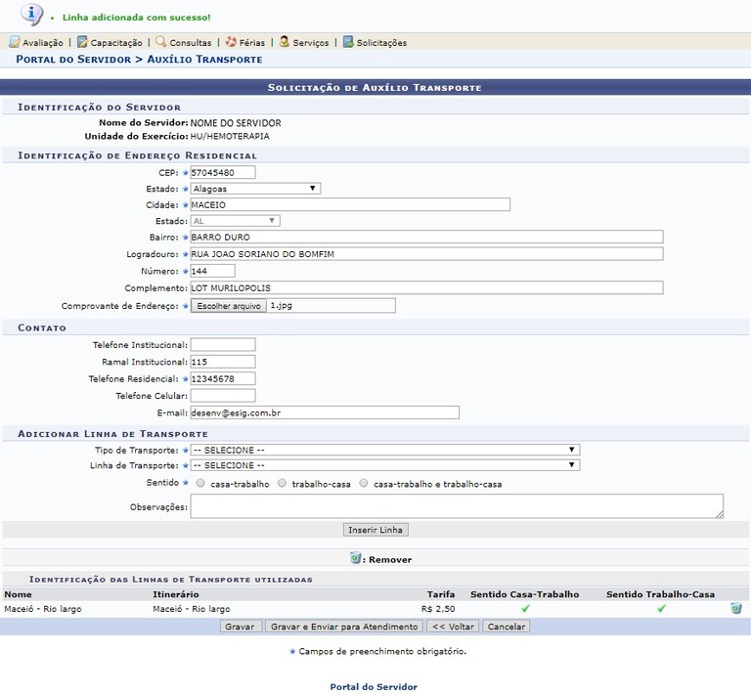751x695 pixels.
Task: Click the Solicitações menu icon
Action: pos(348,42)
